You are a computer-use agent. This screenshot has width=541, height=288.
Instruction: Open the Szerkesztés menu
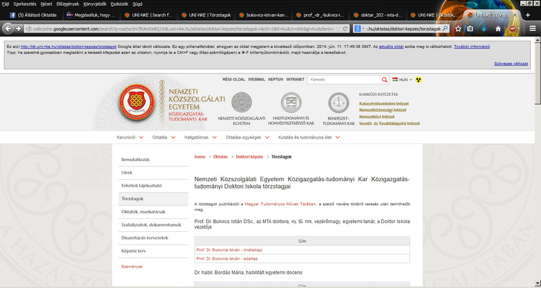(25, 4)
